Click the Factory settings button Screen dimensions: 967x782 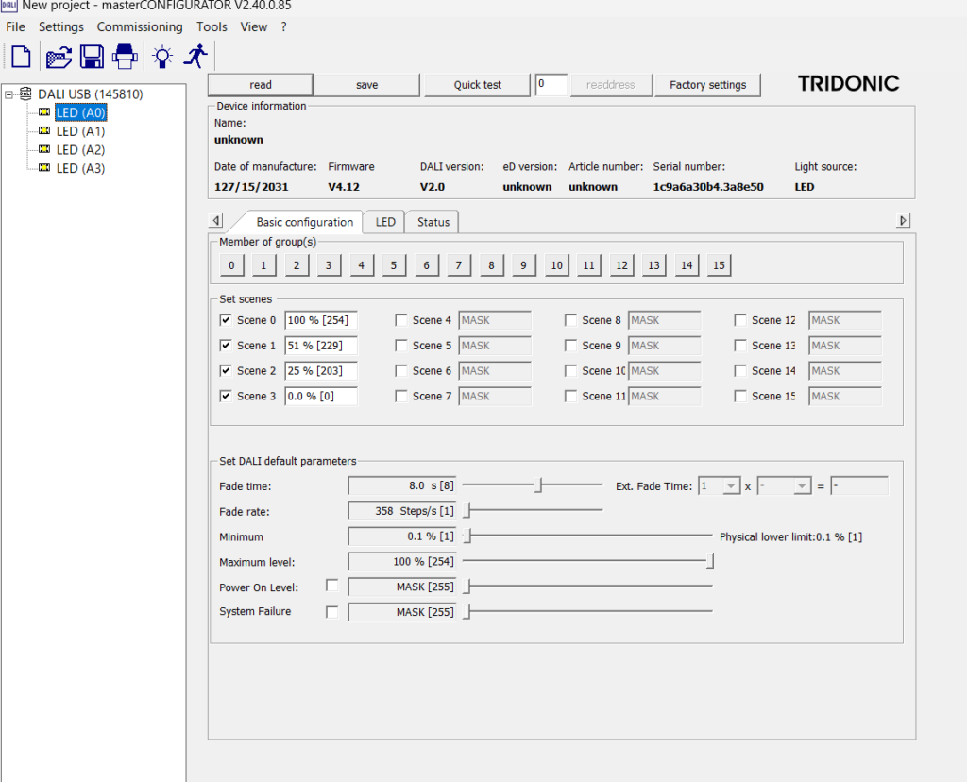[x=707, y=84]
